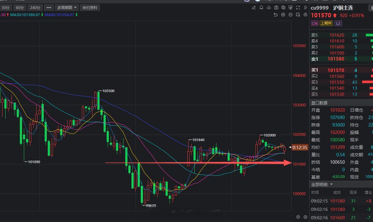
Task: Select 卖2 ask row at 101590
Action: point(341,53)
